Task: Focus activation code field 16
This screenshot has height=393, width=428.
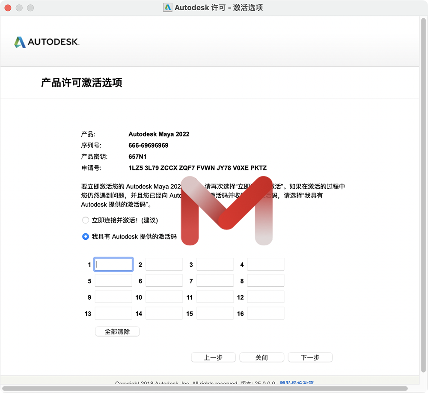Action: 266,313
